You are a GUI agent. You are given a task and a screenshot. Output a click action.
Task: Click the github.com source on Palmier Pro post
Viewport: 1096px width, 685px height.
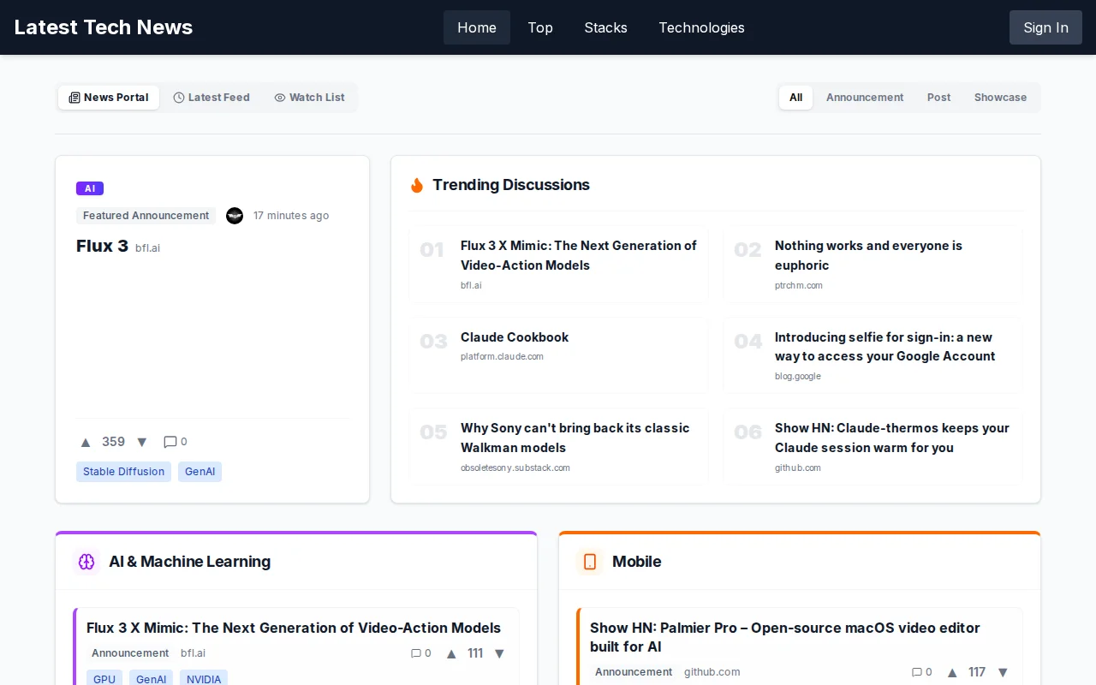click(x=712, y=672)
